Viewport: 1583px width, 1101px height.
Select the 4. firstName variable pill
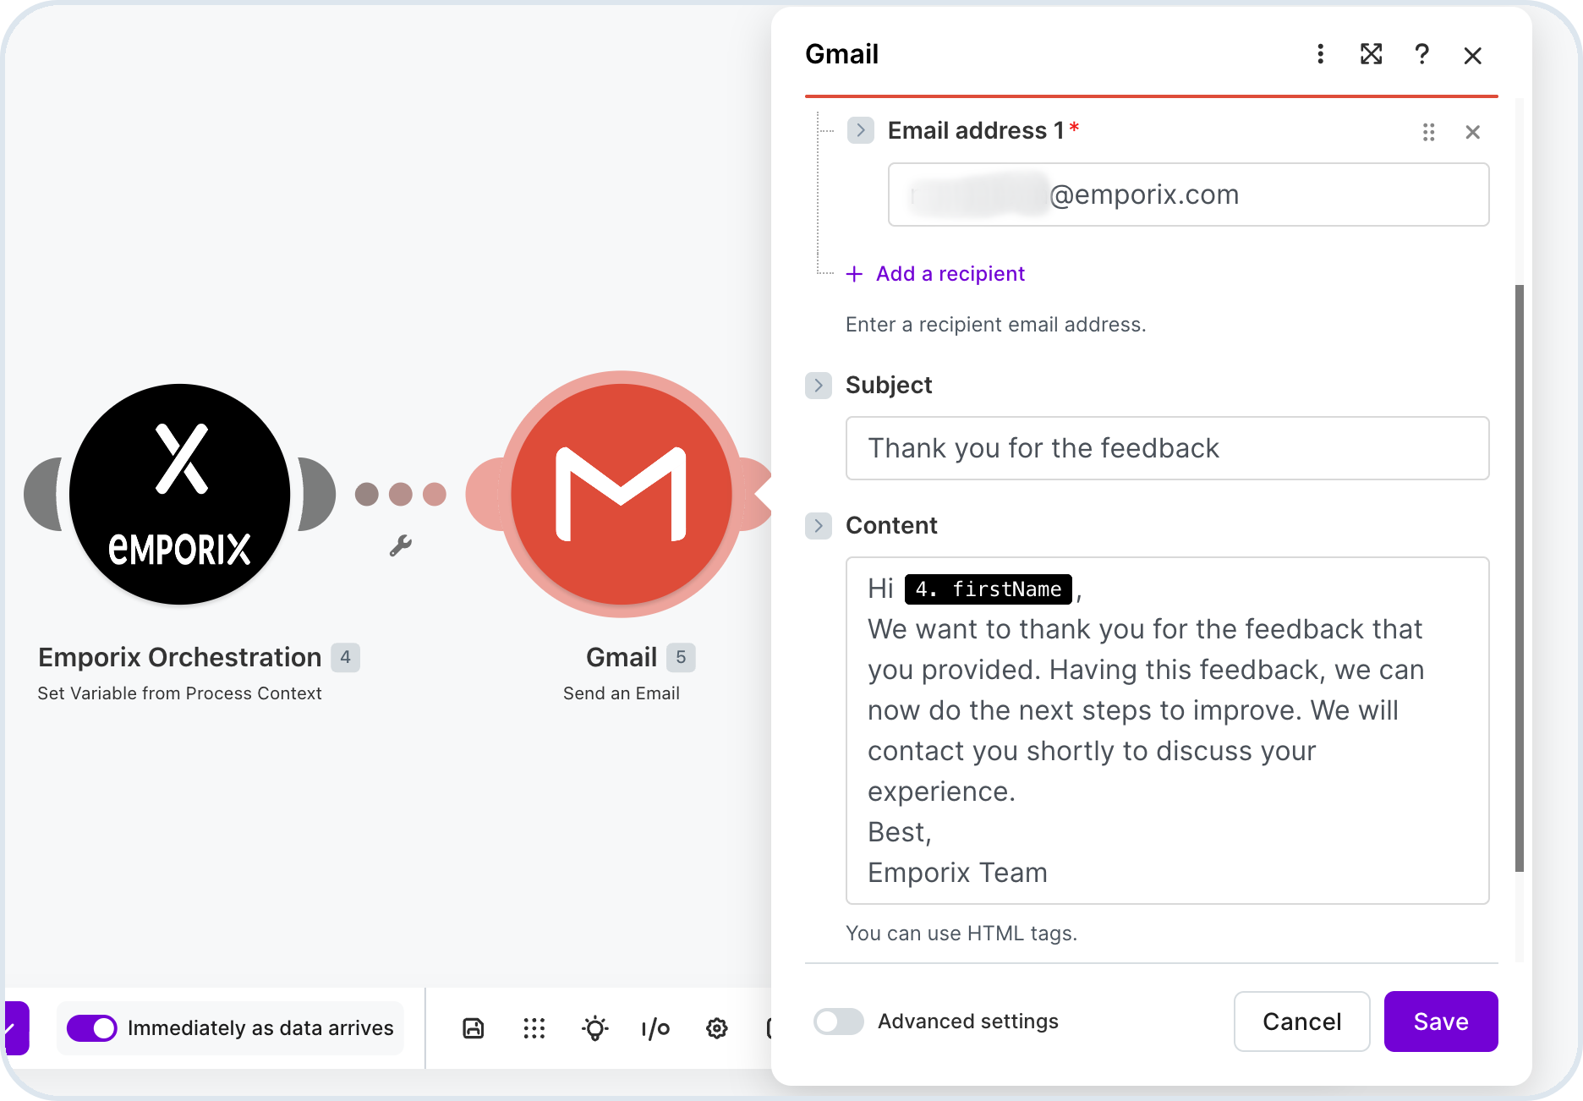(x=988, y=589)
